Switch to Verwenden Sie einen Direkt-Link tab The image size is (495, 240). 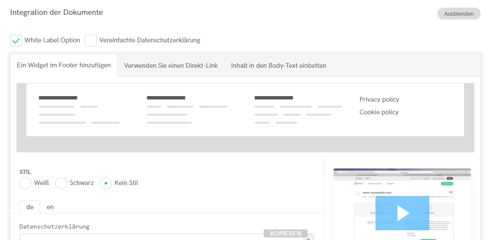click(171, 66)
